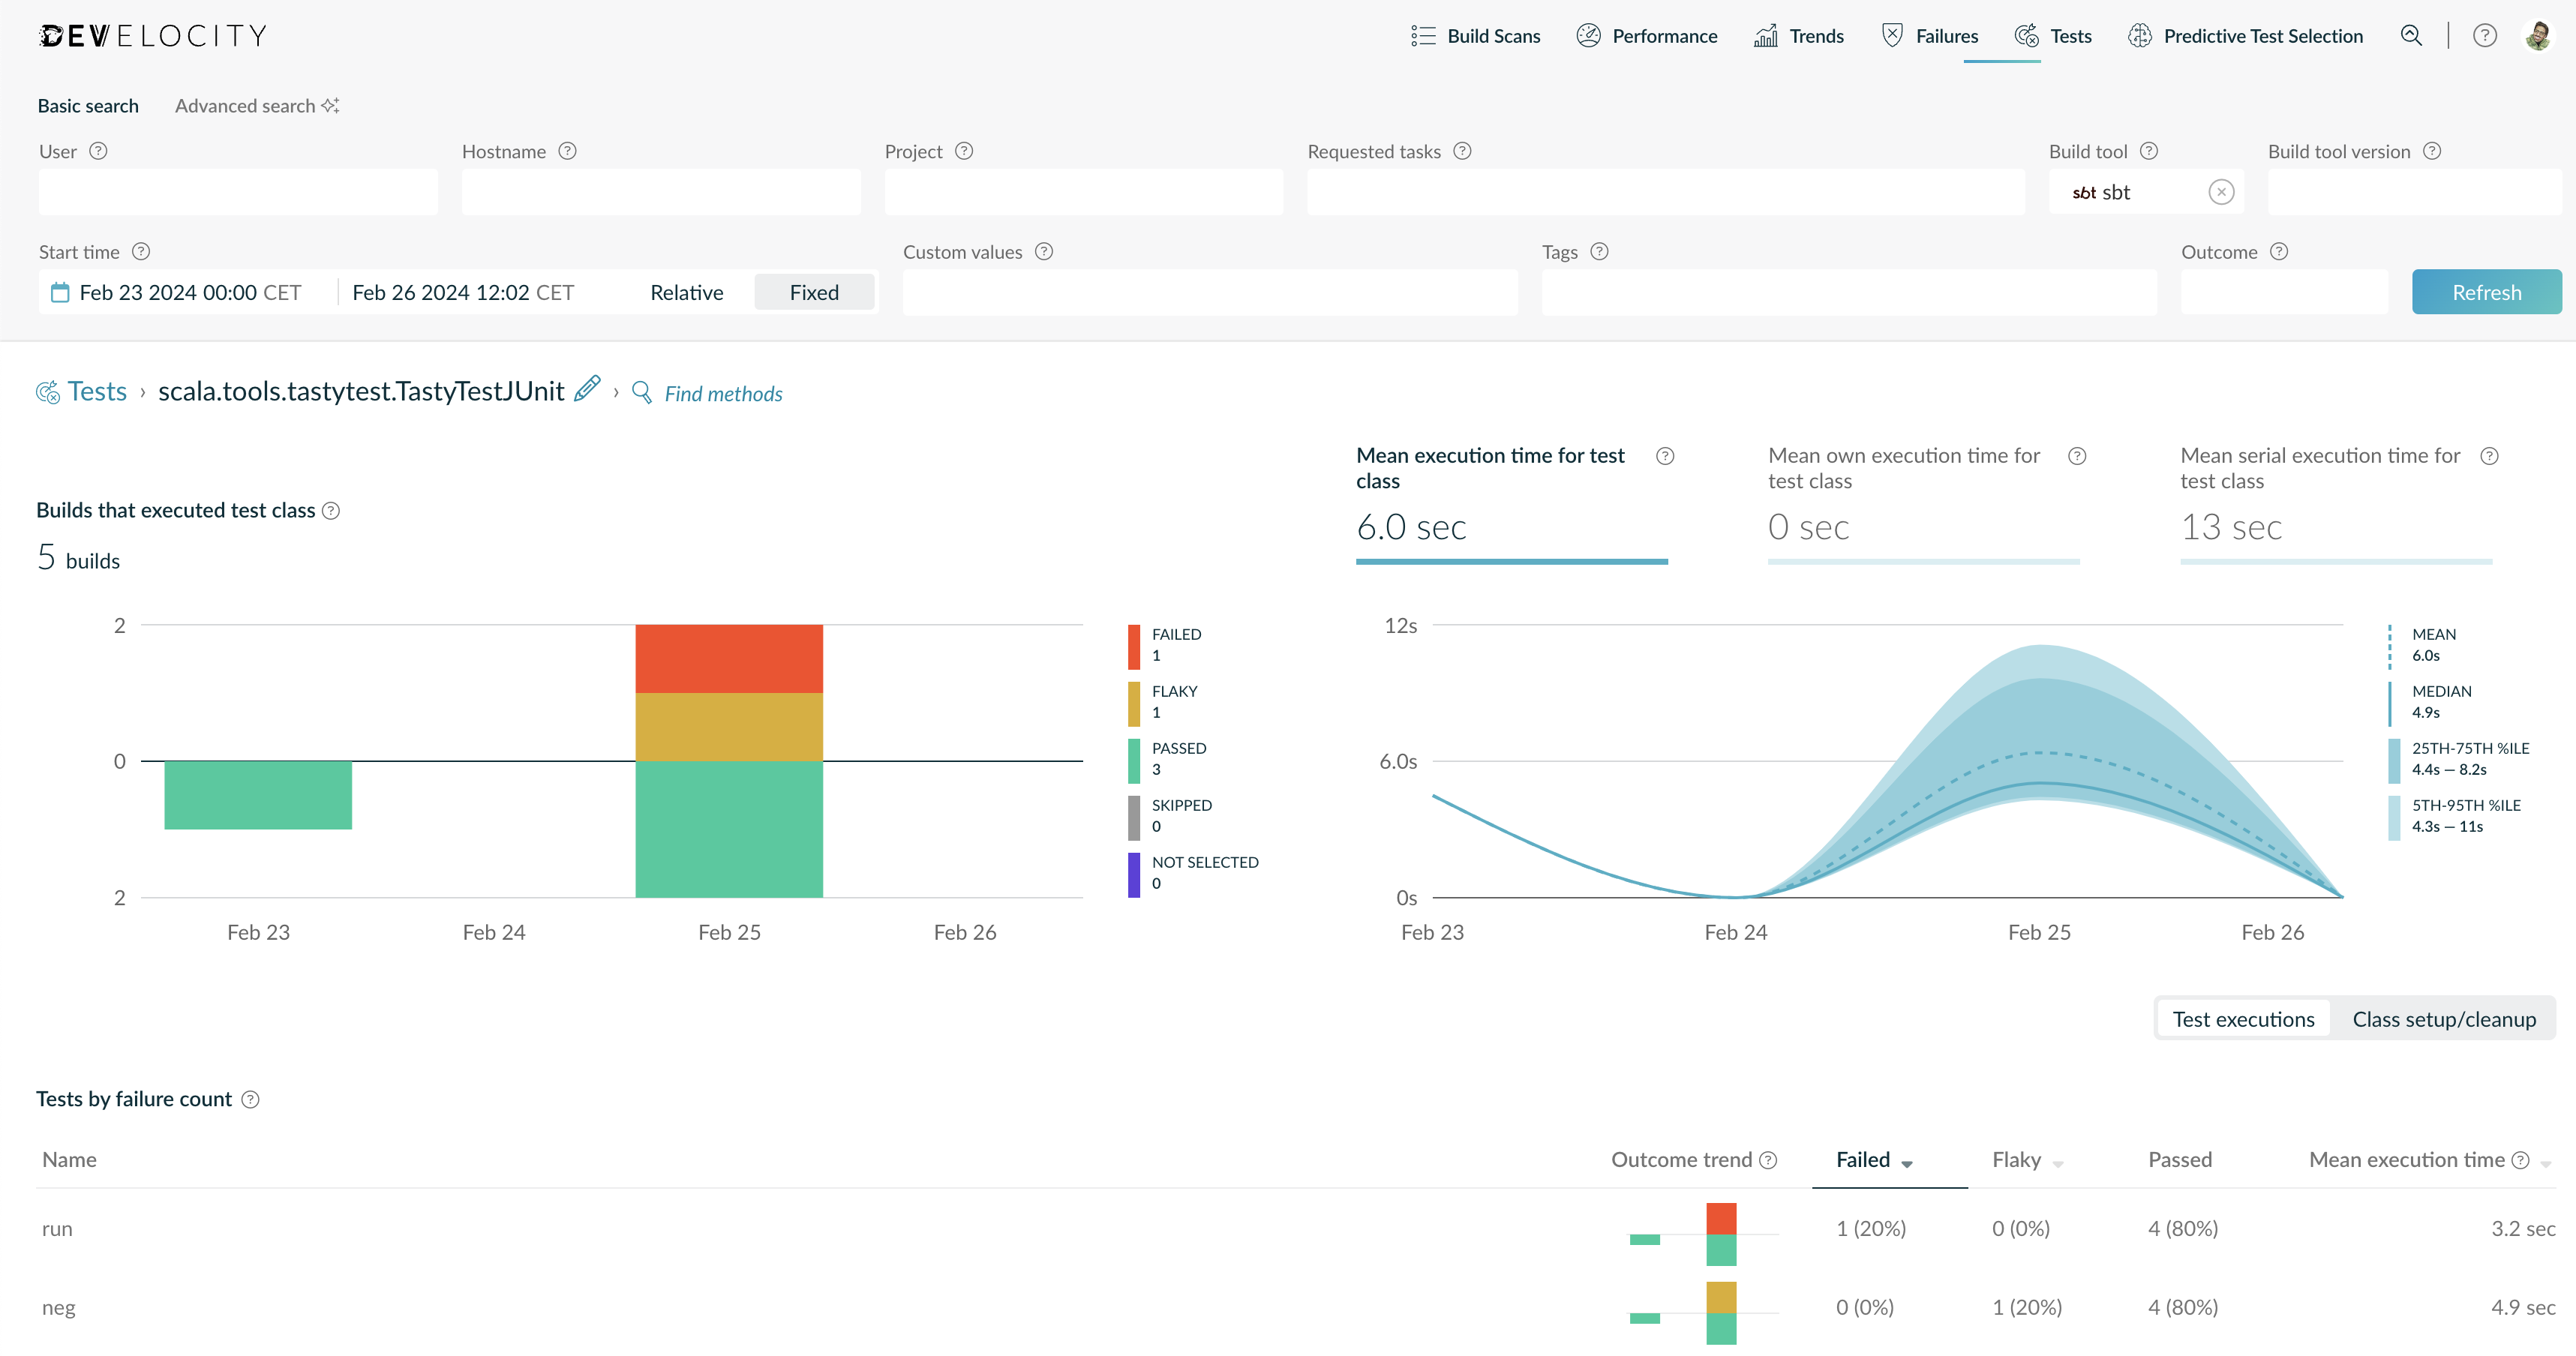Switch view to Class setup/cleanup

[2444, 1019]
